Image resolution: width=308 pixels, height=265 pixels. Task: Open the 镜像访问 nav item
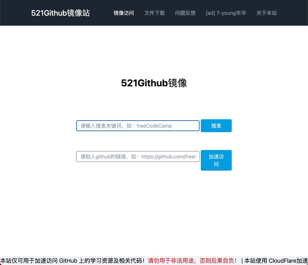click(x=124, y=13)
